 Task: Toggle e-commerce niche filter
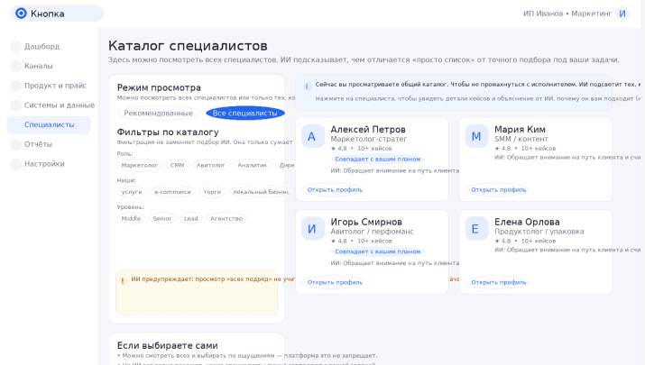click(173, 192)
